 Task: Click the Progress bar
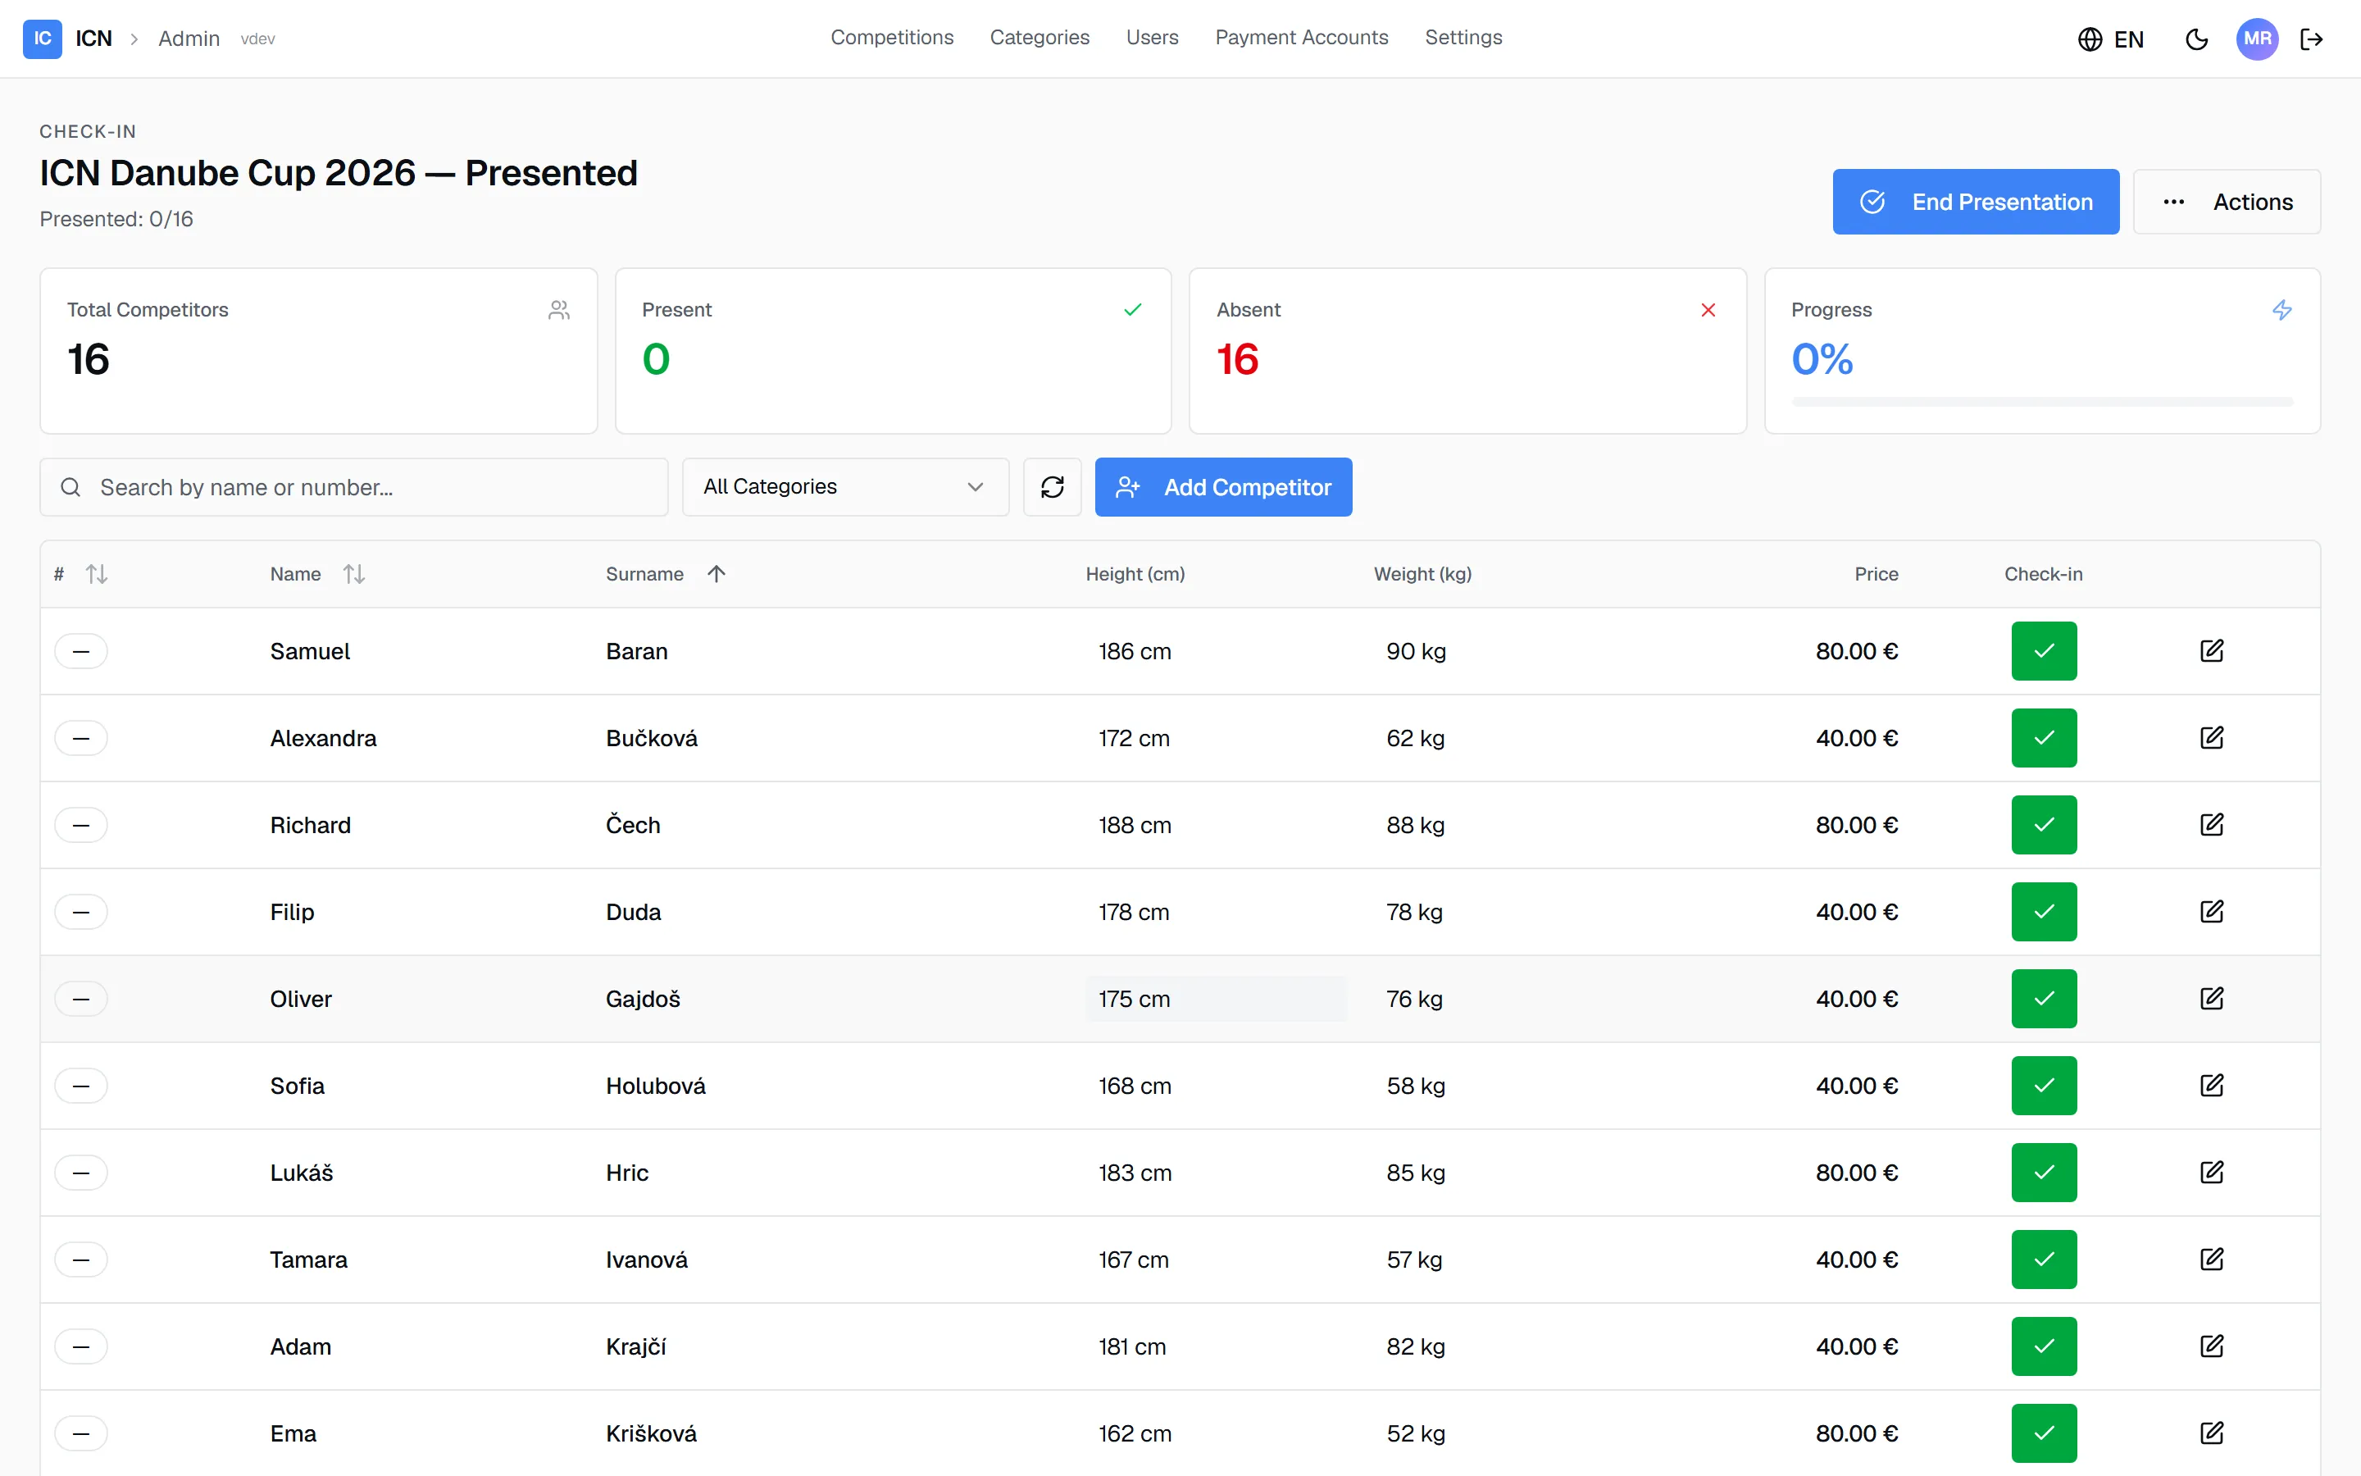(x=2042, y=402)
